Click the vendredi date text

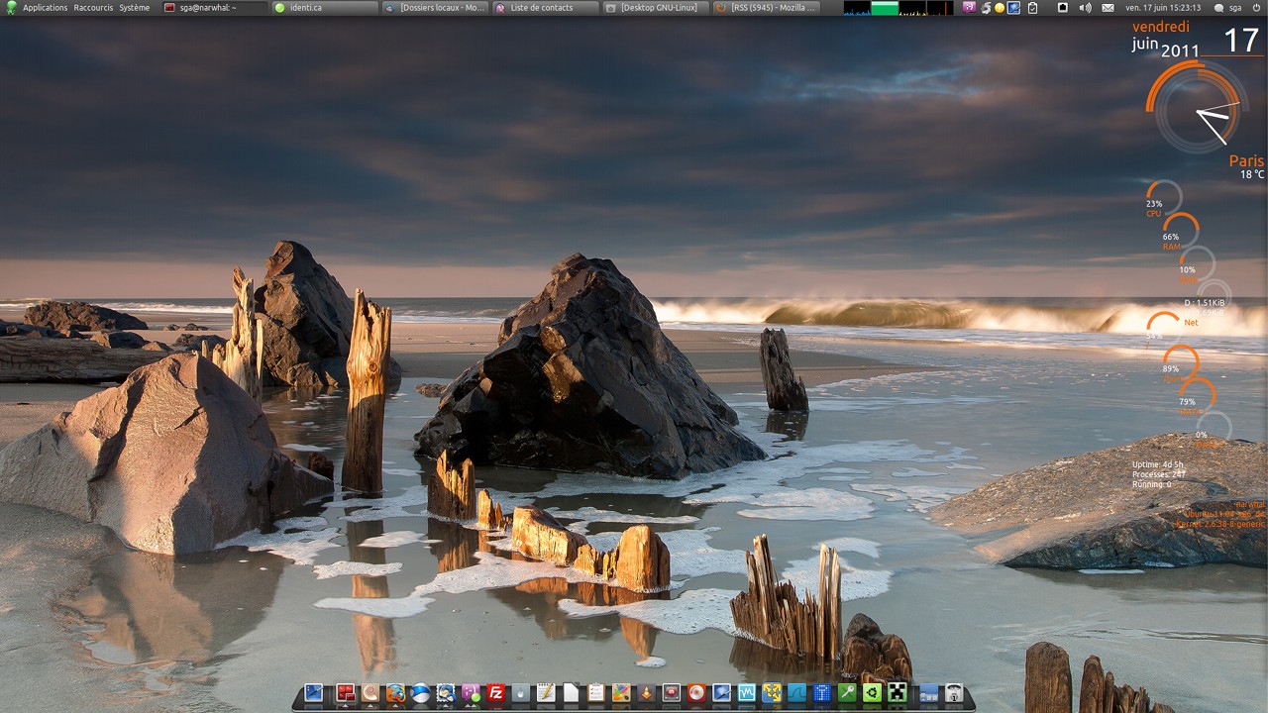[x=1161, y=27]
